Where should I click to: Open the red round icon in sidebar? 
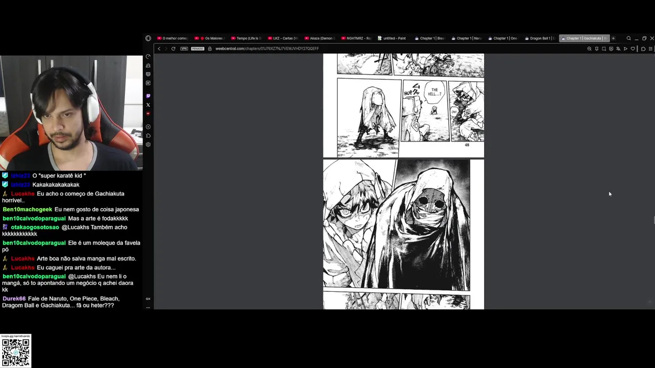click(148, 113)
